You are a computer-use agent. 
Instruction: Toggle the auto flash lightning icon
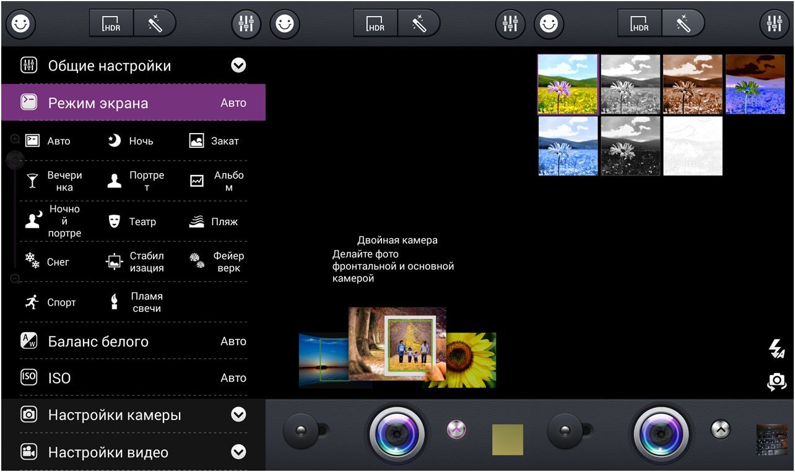(x=776, y=349)
